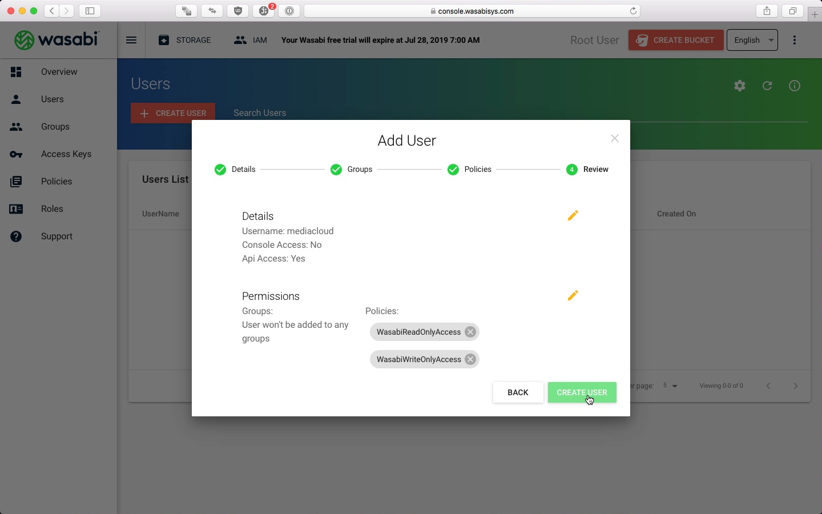Image resolution: width=822 pixels, height=514 pixels.
Task: Click the 1Password extension icon in Safari toolbar
Action: point(289,11)
